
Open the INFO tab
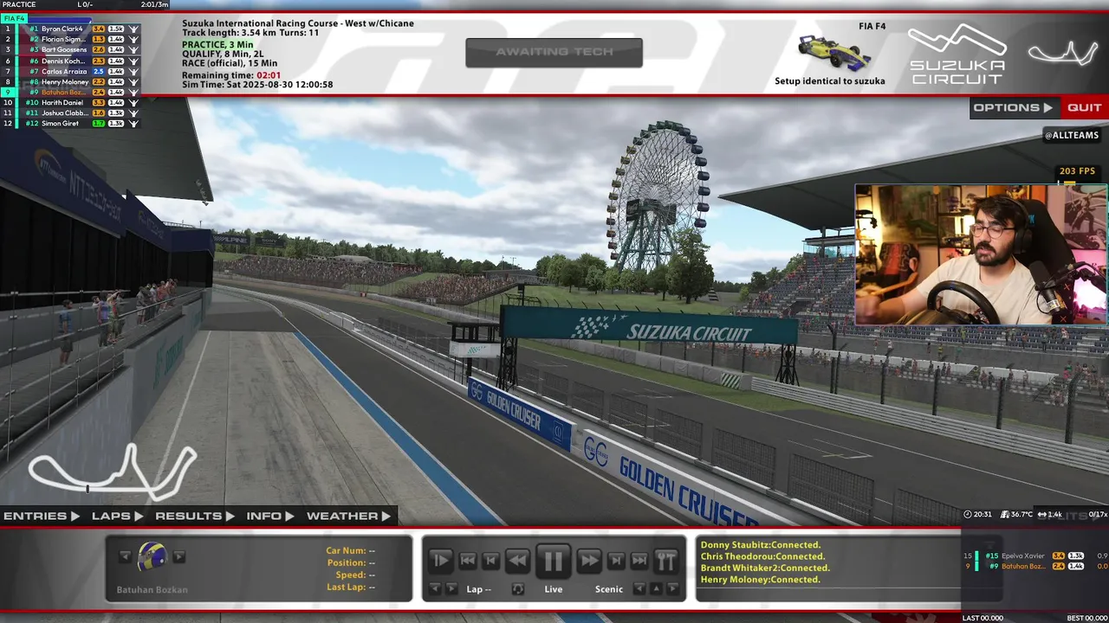[270, 516]
